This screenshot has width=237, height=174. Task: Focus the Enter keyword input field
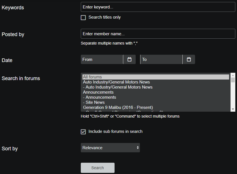(x=158, y=7)
